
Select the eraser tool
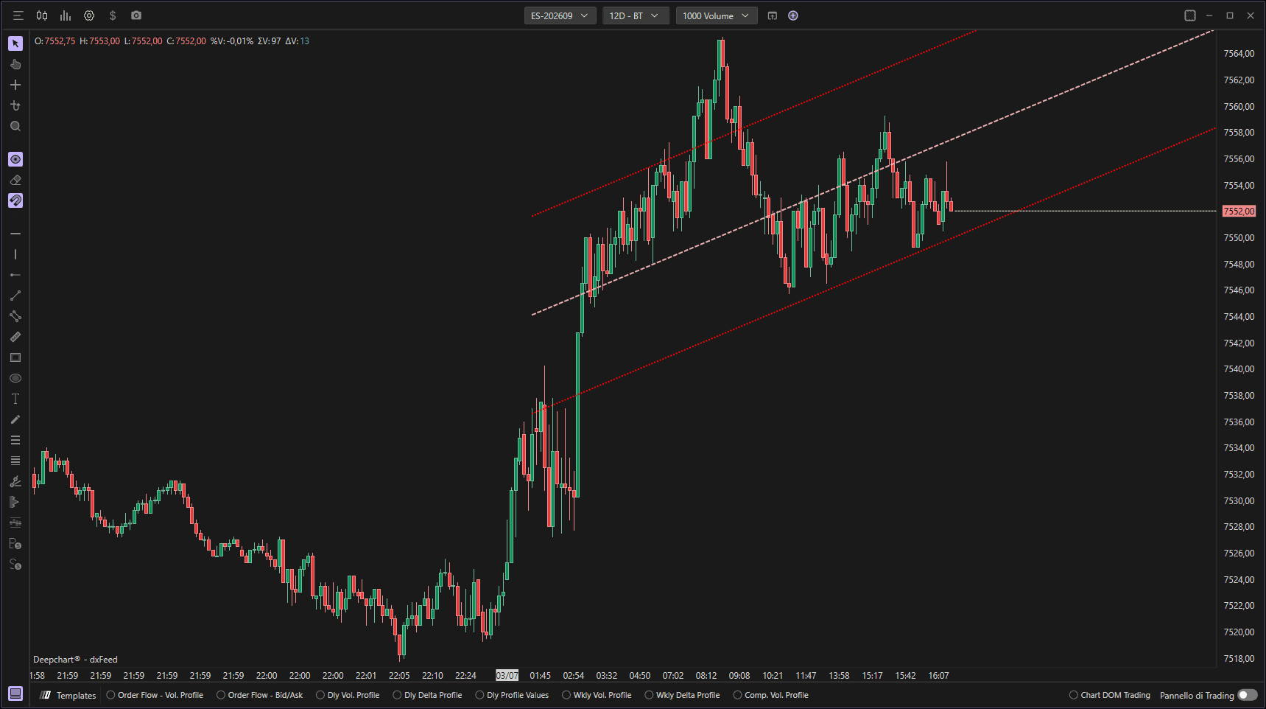[x=15, y=180]
